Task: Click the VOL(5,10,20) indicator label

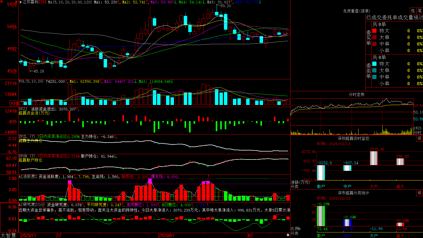Action: pyautogui.click(x=31, y=81)
